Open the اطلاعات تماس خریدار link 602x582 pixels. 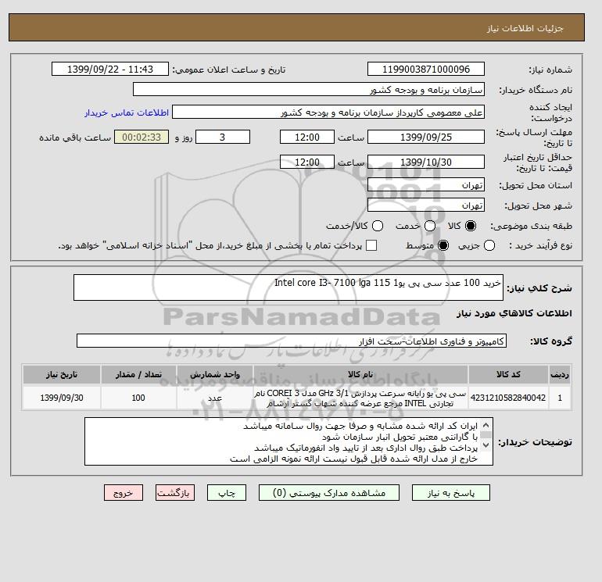127,112
